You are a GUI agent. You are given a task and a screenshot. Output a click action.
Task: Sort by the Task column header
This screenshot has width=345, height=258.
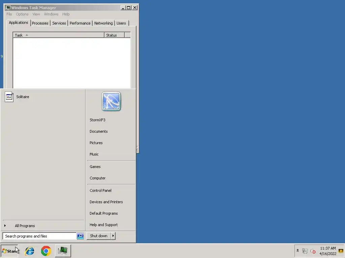[59, 35]
